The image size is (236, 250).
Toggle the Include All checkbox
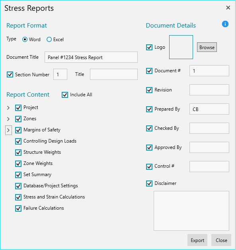coord(65,95)
